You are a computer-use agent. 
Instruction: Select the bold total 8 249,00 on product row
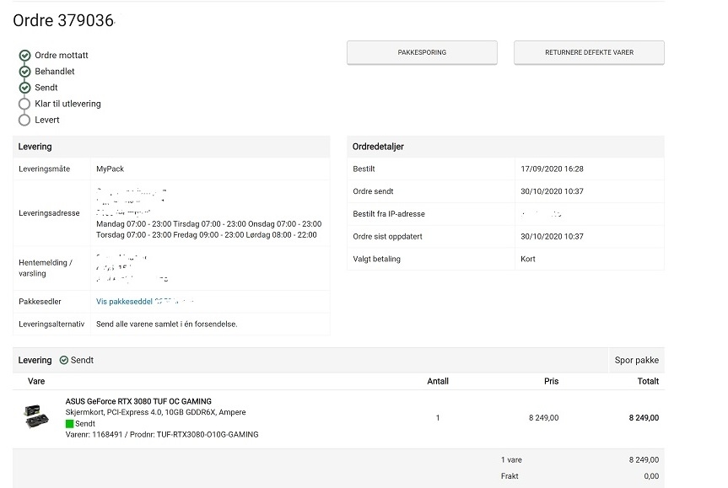coord(644,418)
